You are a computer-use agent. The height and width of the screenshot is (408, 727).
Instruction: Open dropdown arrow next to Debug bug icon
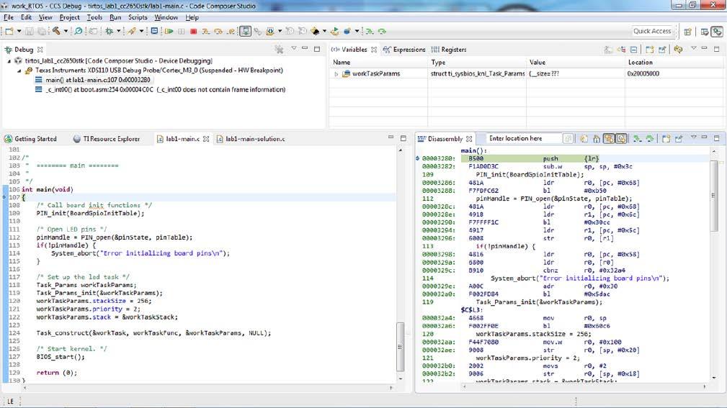119,31
